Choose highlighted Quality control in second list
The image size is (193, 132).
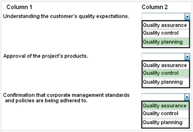point(165,73)
